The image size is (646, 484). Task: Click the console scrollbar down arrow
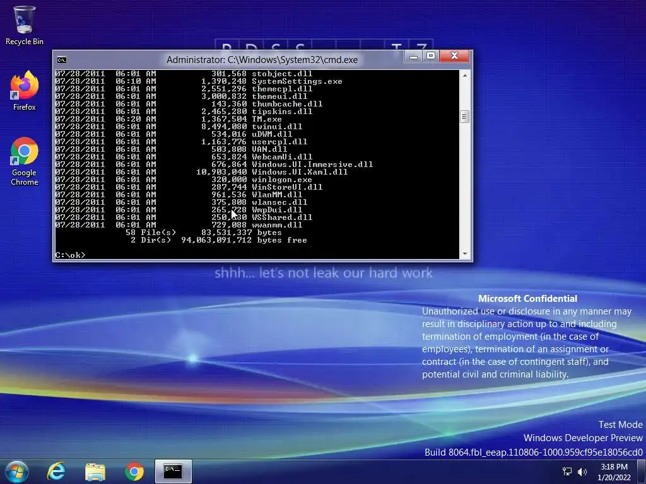point(465,254)
